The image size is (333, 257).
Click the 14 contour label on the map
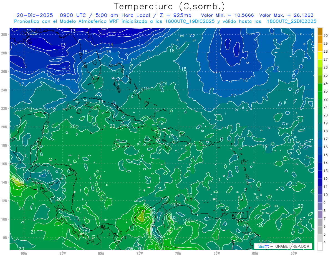pos(110,44)
